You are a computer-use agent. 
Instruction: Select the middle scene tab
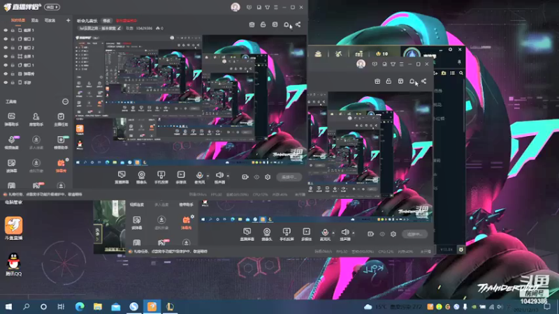[34, 20]
